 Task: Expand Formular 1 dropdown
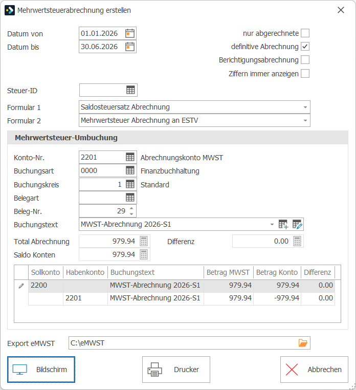click(x=305, y=107)
